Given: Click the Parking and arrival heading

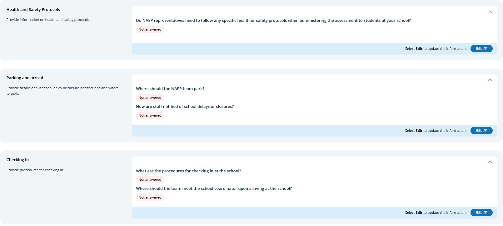Looking at the screenshot, I should [x=25, y=78].
